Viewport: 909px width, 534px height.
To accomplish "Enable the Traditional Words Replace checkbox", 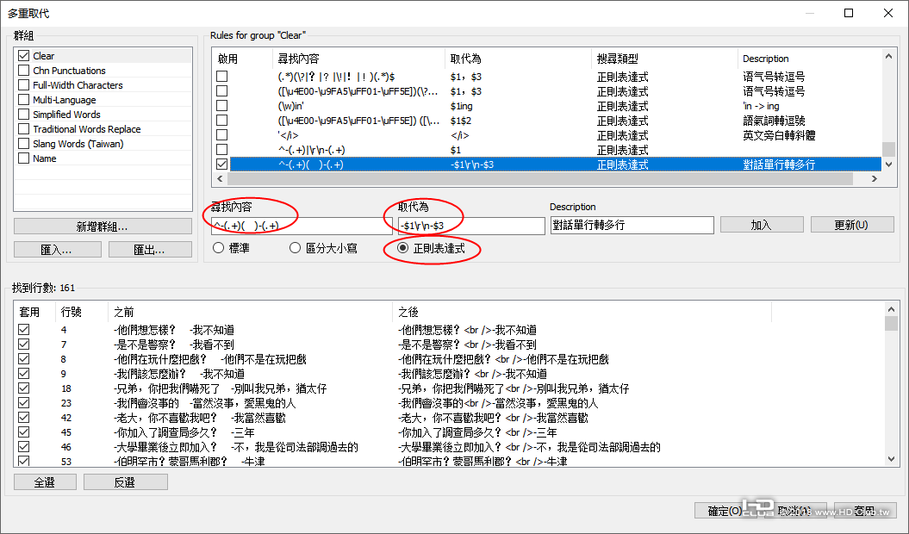I will [24, 128].
